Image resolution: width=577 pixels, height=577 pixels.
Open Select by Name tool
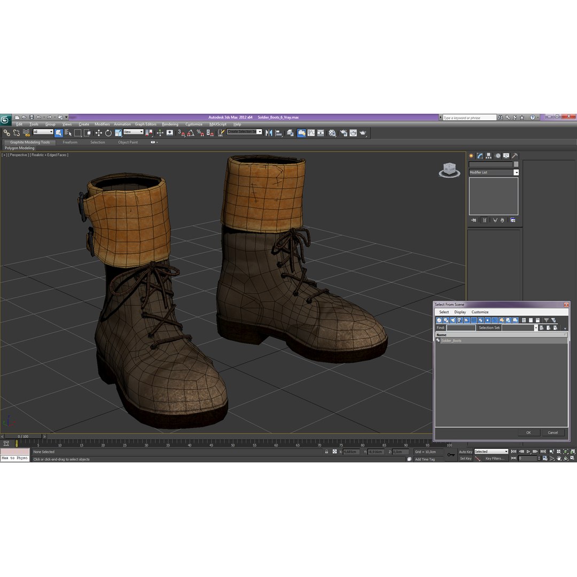[x=68, y=133]
